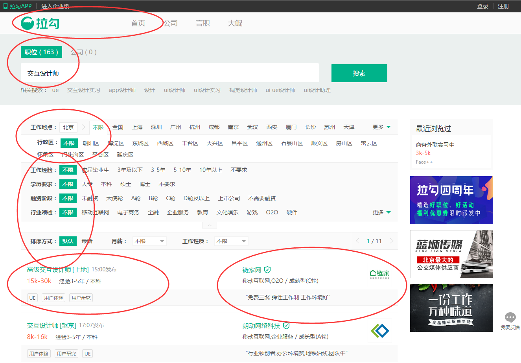The image size is (521, 363).
Task: Open 大鲲 in the top navigation
Action: [235, 23]
